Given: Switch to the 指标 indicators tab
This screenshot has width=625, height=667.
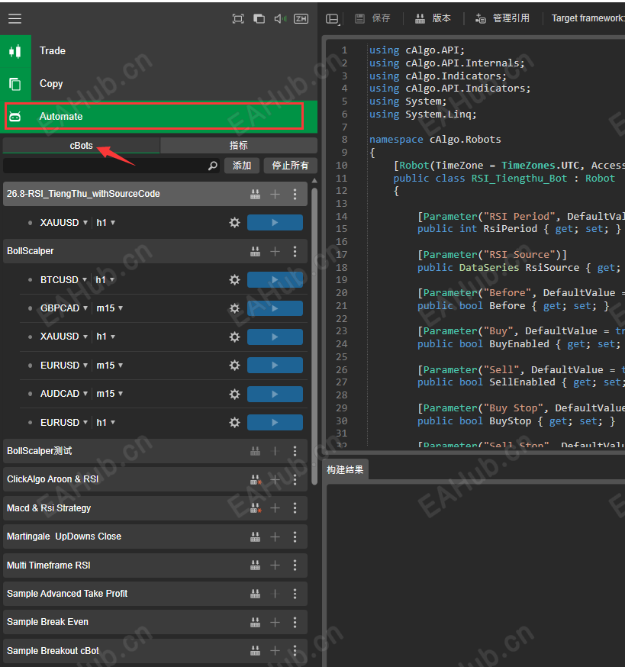Looking at the screenshot, I should pos(238,145).
